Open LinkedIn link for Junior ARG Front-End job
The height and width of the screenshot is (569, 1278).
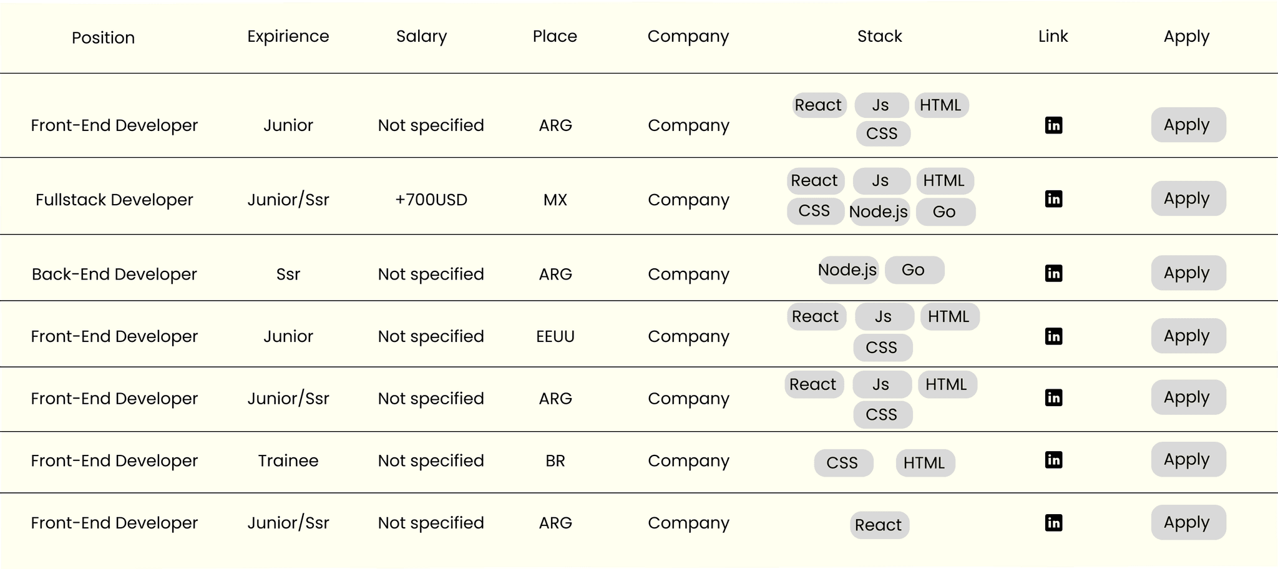pyautogui.click(x=1053, y=125)
